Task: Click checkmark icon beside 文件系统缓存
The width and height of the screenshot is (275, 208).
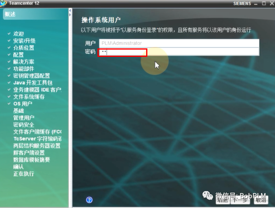Action: pos(9,96)
